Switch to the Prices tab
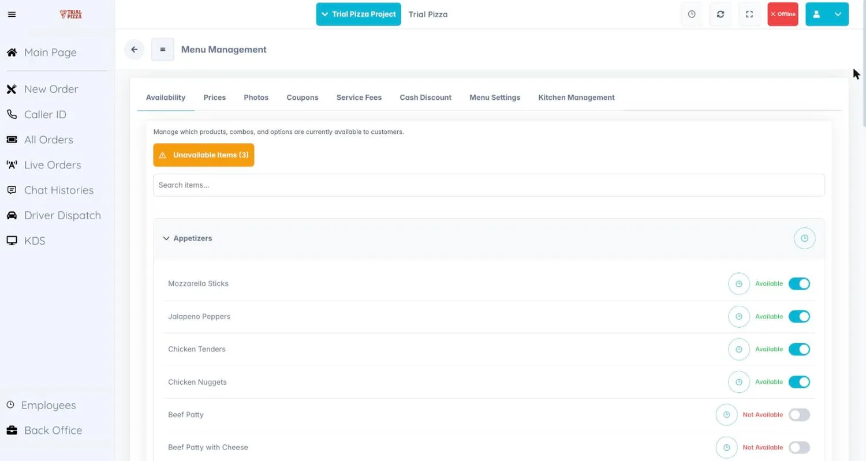Viewport: 866px width, 461px height. [215, 98]
